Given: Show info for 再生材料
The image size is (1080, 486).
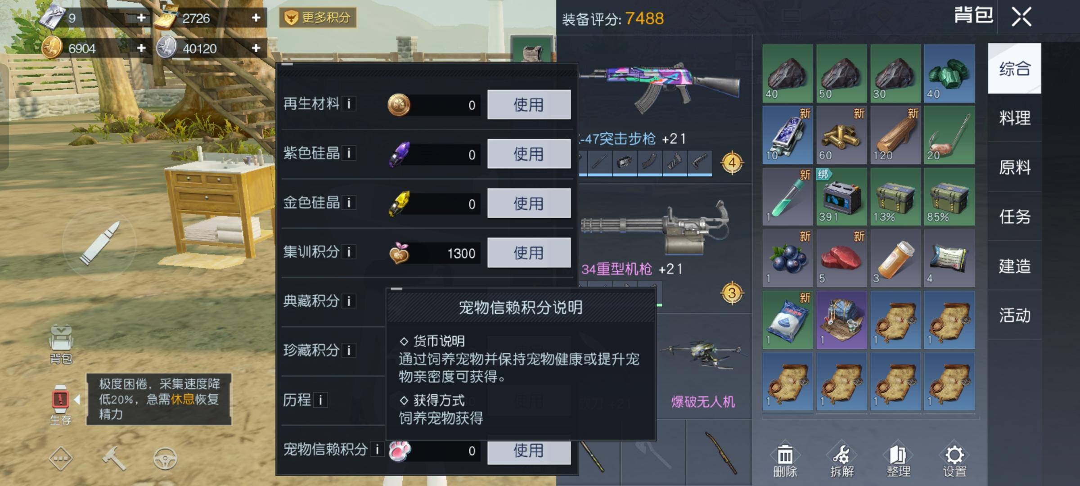Looking at the screenshot, I should [x=349, y=104].
